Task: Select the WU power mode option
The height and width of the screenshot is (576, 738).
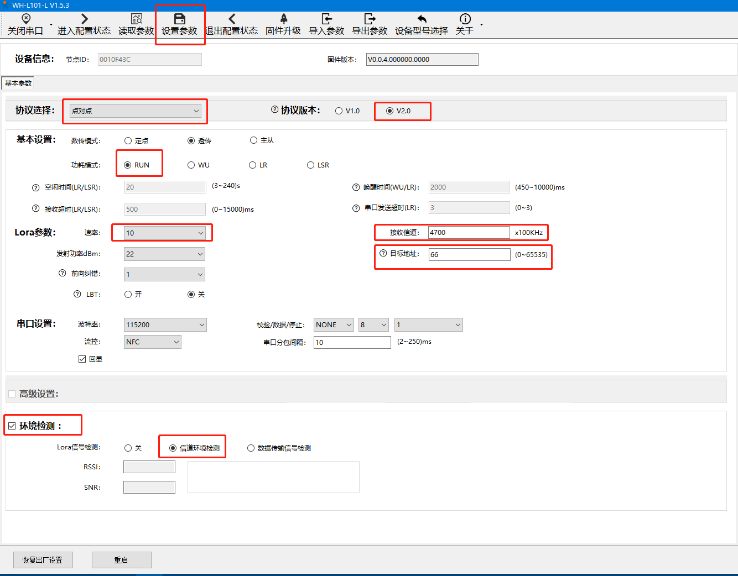Action: click(x=191, y=165)
